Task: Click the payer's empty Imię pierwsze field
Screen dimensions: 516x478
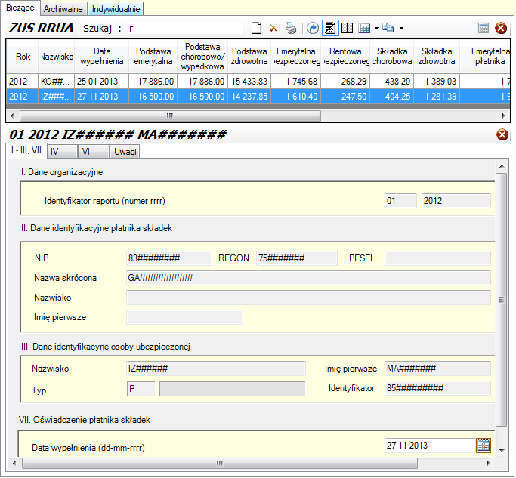Action: click(x=184, y=317)
